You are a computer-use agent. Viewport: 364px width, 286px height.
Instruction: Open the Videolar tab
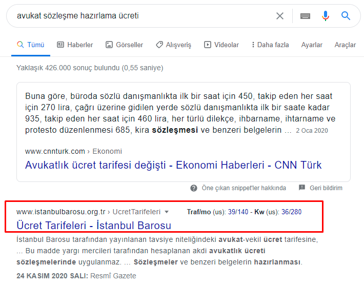221,45
